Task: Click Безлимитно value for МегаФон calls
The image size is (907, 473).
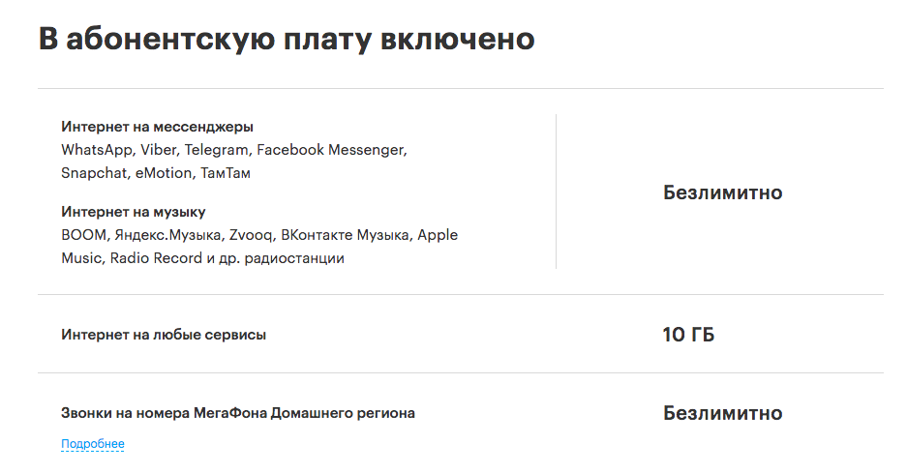Action: click(722, 413)
